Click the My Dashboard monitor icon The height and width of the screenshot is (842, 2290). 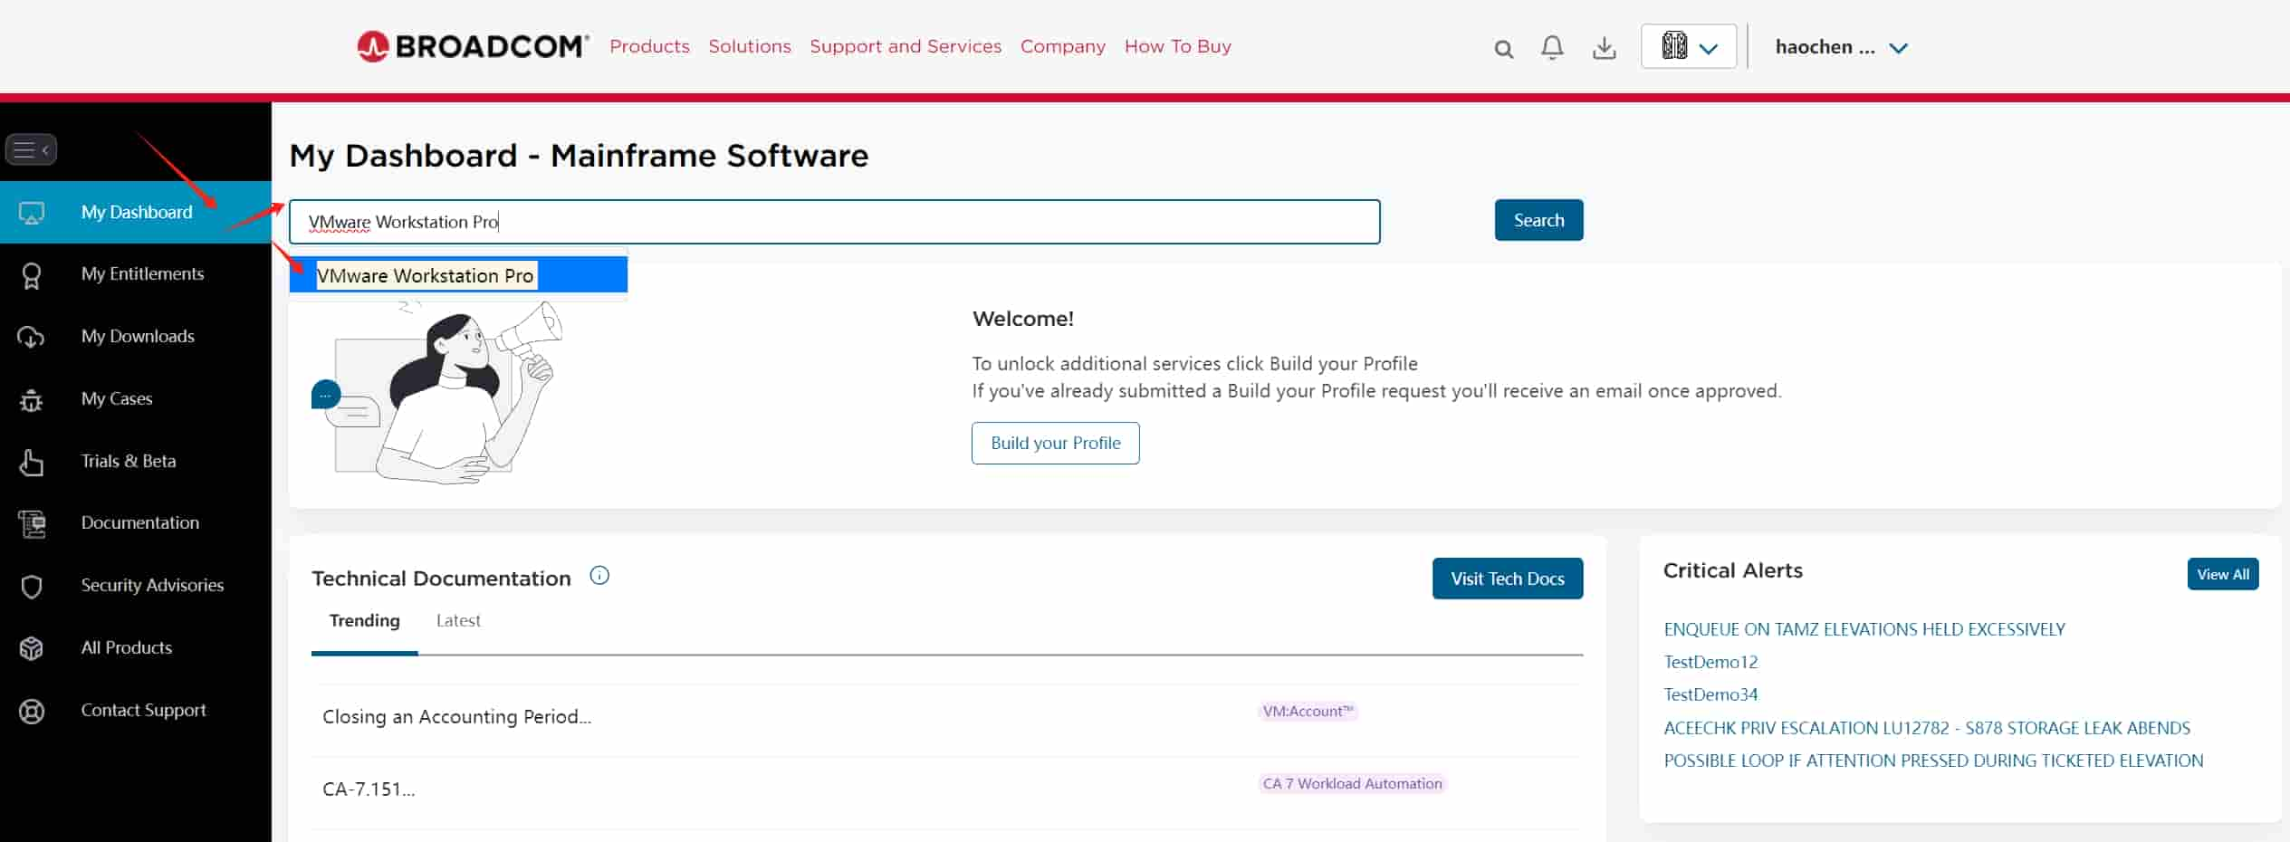click(32, 213)
